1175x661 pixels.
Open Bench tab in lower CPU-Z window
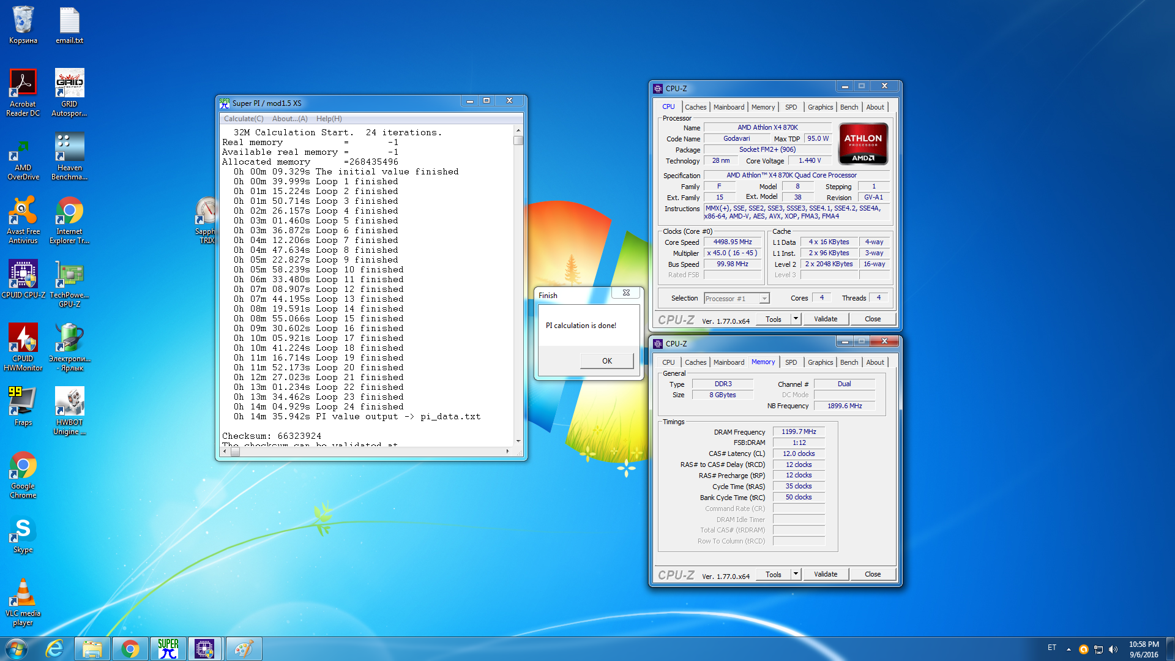[x=849, y=362]
